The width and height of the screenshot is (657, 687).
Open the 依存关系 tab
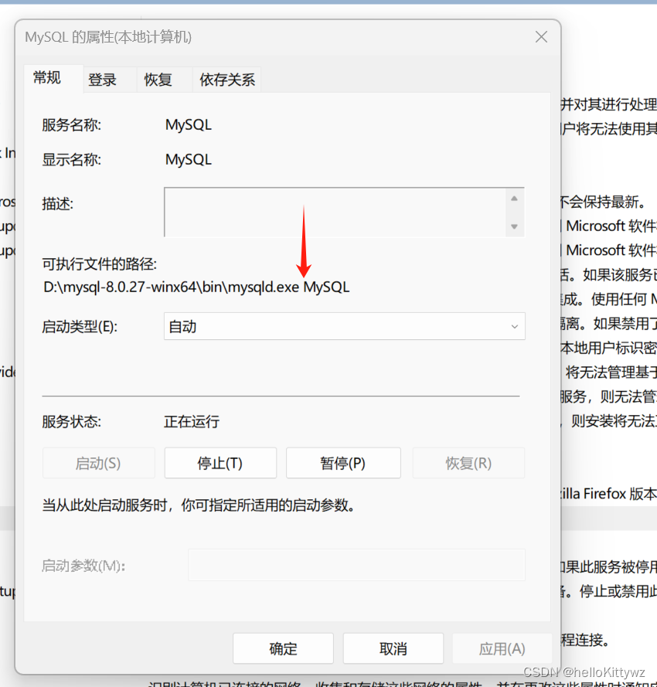(227, 80)
